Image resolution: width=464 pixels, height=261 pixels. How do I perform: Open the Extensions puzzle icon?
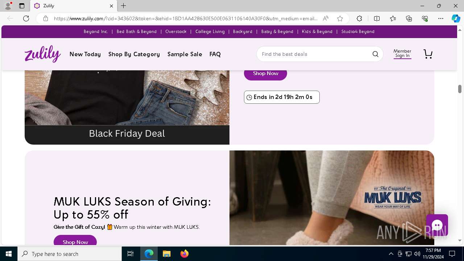[x=359, y=18]
